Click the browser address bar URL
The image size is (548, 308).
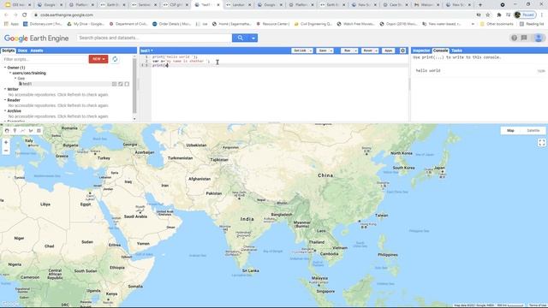pos(67,15)
